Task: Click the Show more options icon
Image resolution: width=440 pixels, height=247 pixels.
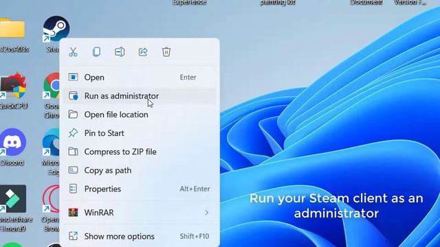Action: 73,236
